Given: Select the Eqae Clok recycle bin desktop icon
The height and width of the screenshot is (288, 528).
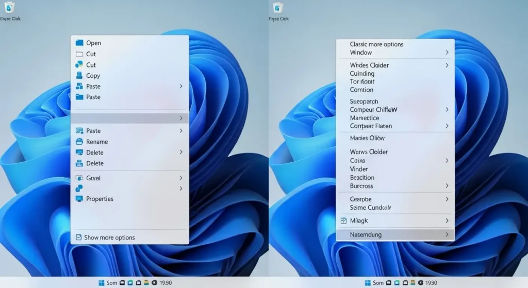Looking at the screenshot, I should click(x=278, y=11).
